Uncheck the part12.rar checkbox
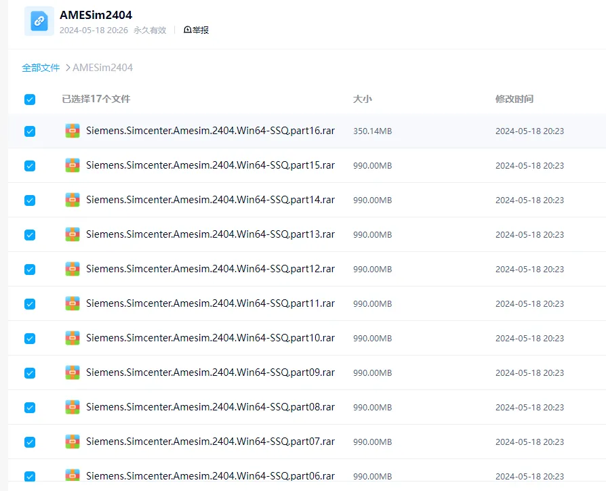Image resolution: width=606 pixels, height=491 pixels. pyautogui.click(x=30, y=269)
